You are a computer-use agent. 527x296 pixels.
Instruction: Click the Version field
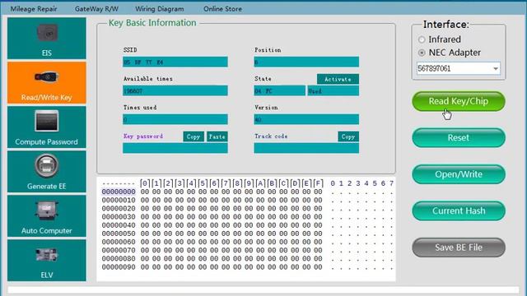point(306,119)
